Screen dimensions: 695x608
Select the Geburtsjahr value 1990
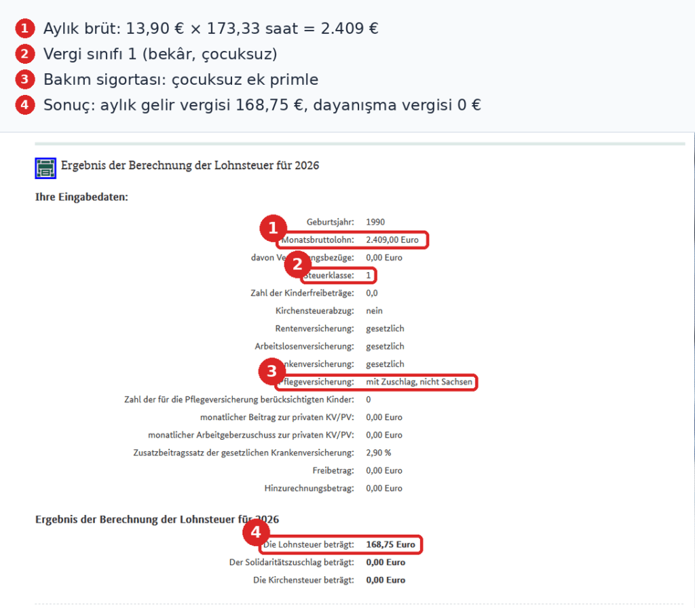[x=375, y=222]
